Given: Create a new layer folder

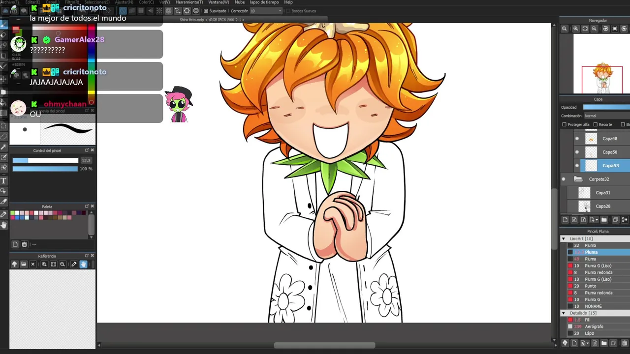Looking at the screenshot, I should click(x=604, y=220).
